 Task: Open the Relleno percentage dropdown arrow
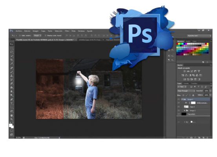(210, 95)
